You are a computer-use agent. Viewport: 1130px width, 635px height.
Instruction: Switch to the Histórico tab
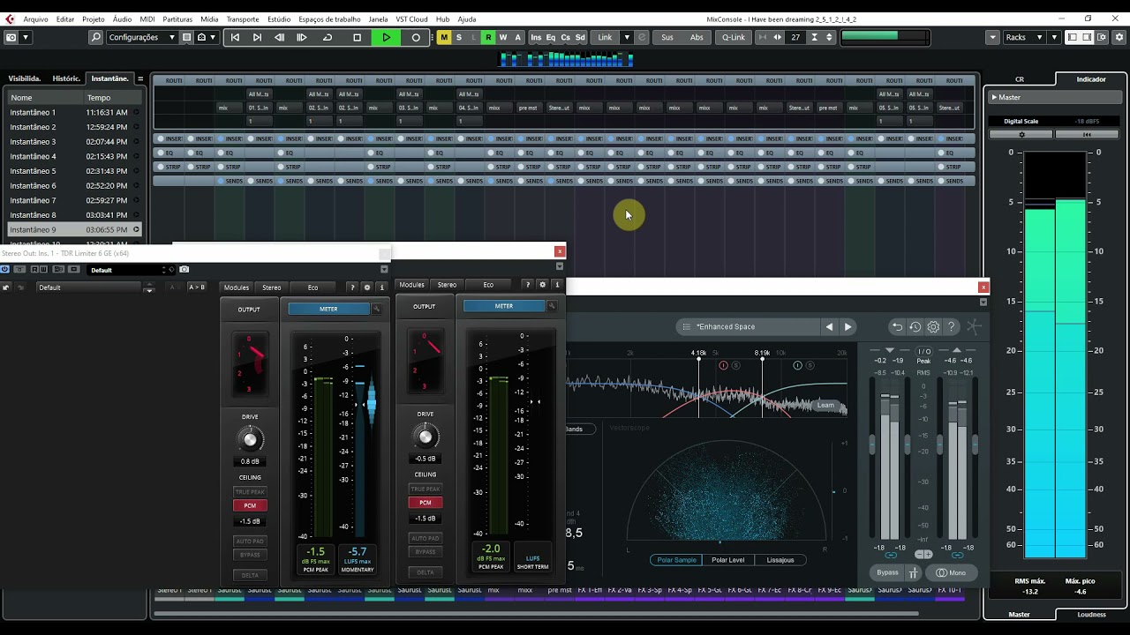66,78
